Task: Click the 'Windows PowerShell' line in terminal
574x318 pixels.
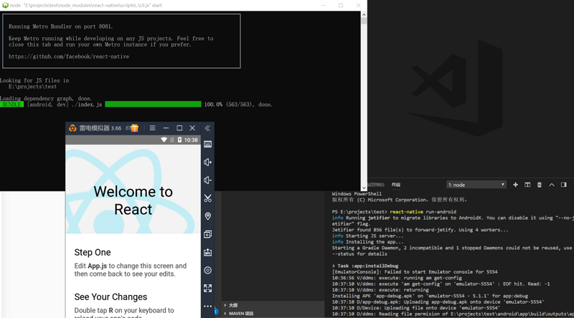Action: point(357,193)
